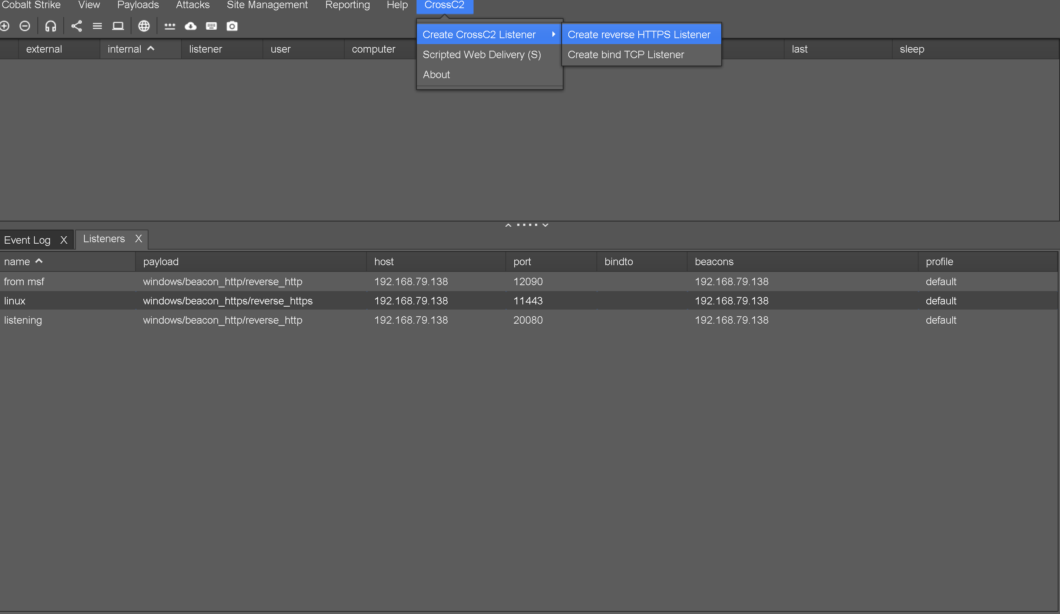The height and width of the screenshot is (614, 1060).
Task: Sort sessions by internal column
Action: (124, 49)
